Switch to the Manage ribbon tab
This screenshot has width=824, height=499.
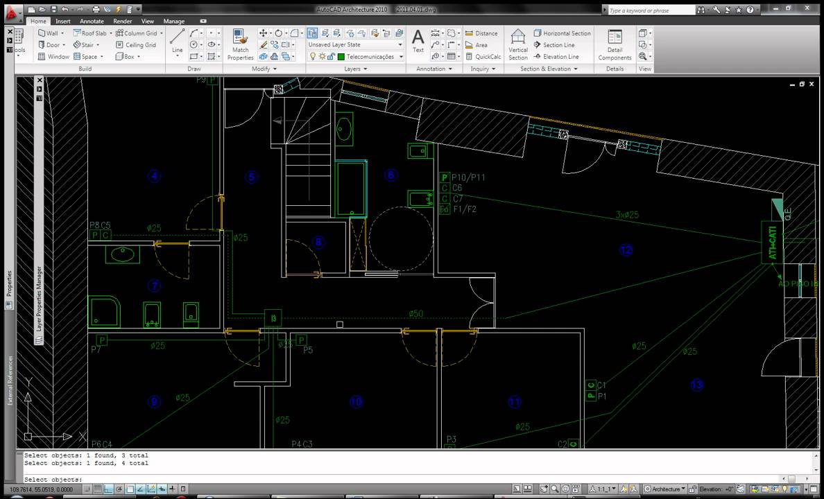coord(174,21)
